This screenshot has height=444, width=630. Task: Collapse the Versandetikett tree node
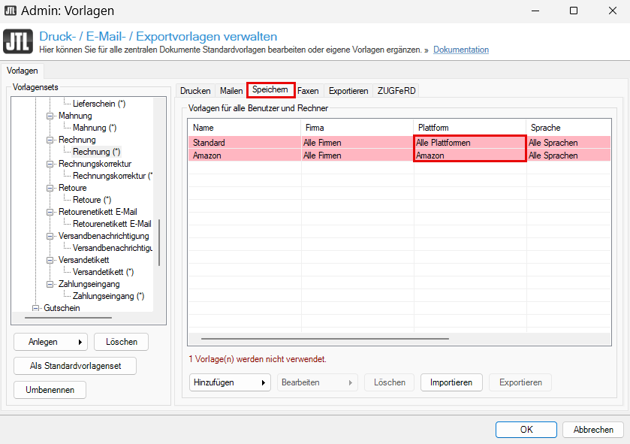point(50,260)
